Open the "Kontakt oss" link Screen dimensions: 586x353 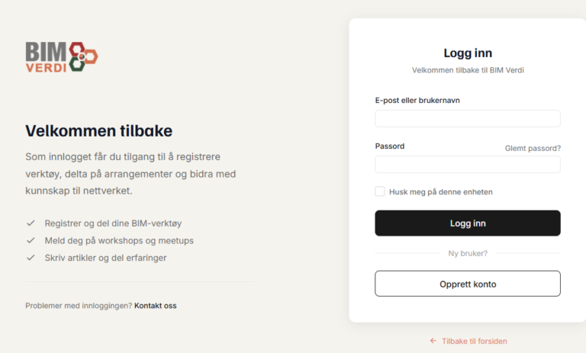(155, 306)
